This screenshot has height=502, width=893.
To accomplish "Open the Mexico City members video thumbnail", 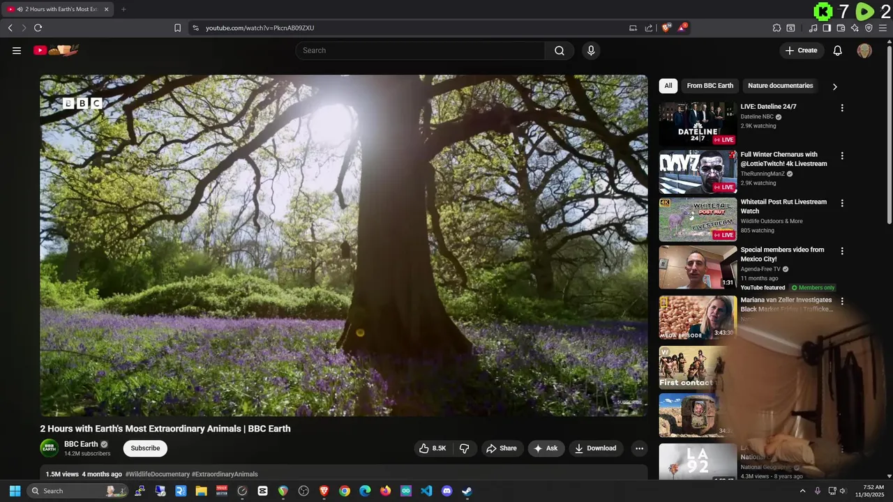I will (698, 267).
